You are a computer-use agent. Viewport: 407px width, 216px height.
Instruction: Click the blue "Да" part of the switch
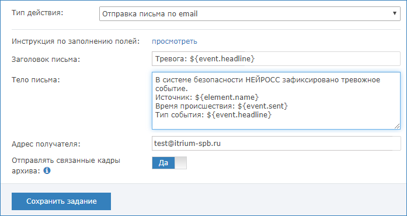pos(164,163)
